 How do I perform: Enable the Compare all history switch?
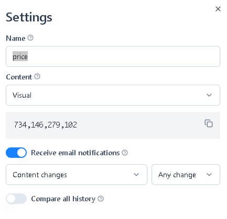[x=16, y=199]
